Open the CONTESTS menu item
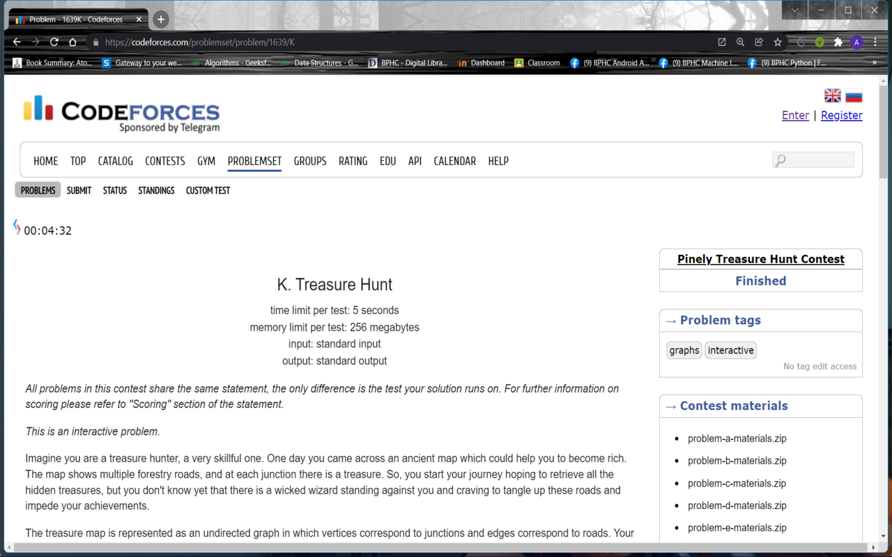The height and width of the screenshot is (557, 892). point(165,161)
